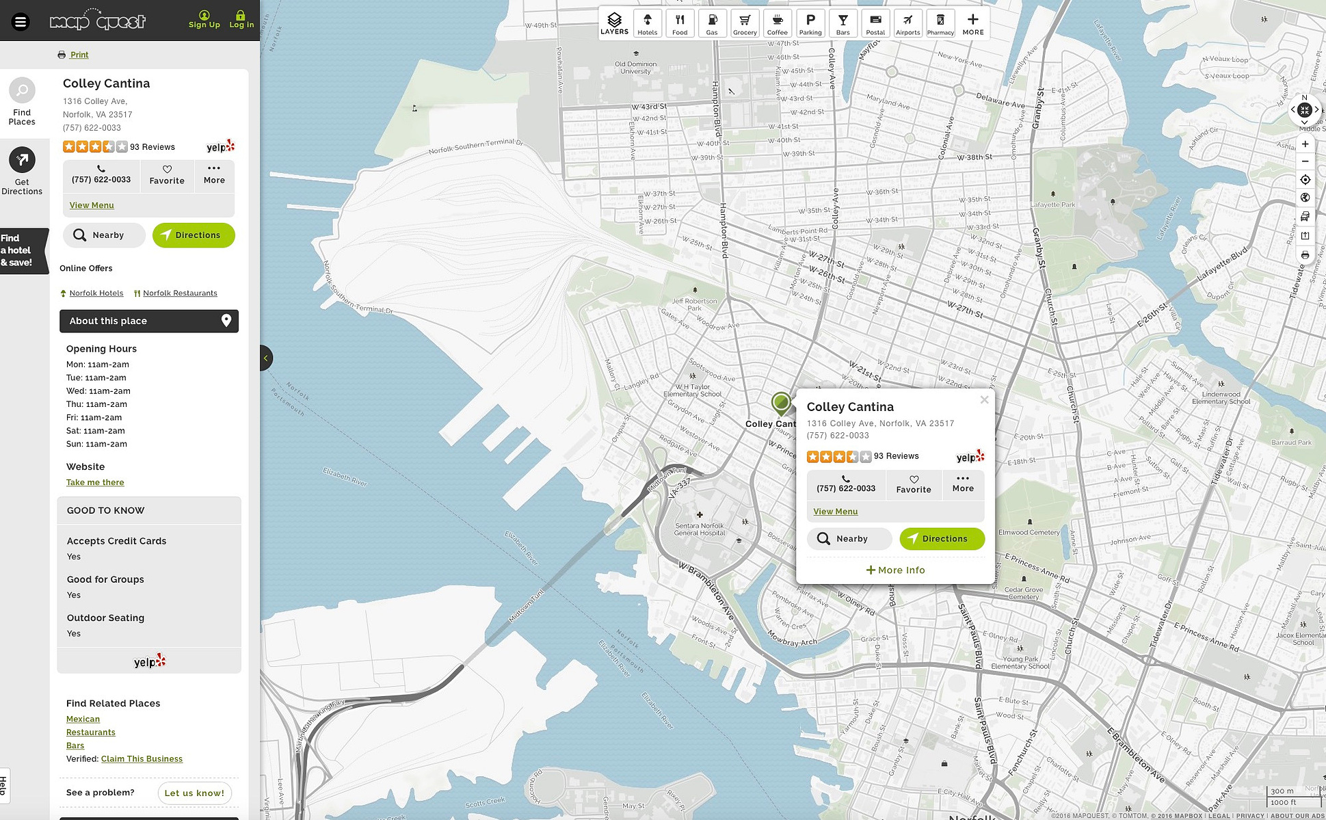Image resolution: width=1326 pixels, height=820 pixels.
Task: Click the Yelp logo in sidebar header
Action: tap(220, 146)
